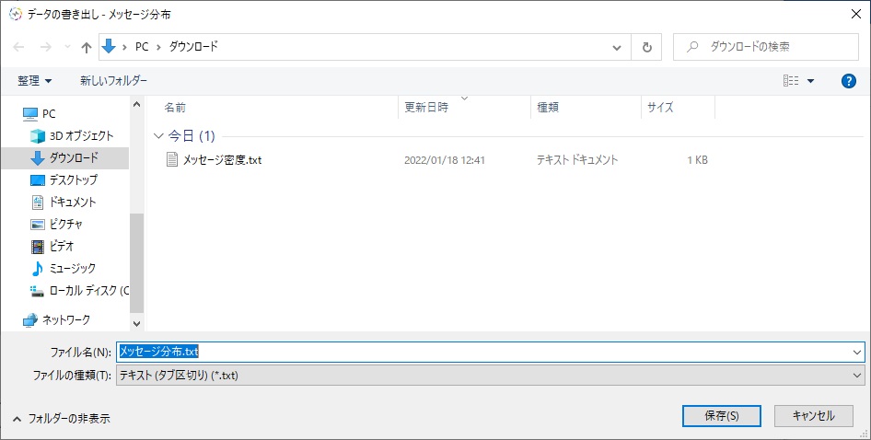Open help with the blue question mark
The height and width of the screenshot is (440, 871).
click(x=848, y=81)
